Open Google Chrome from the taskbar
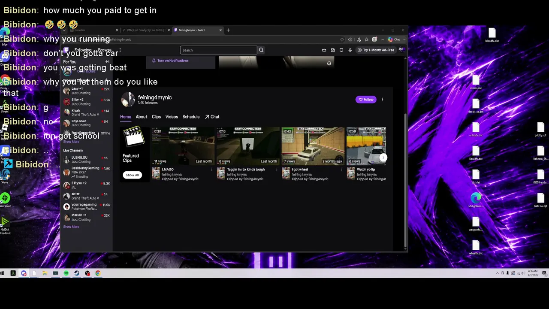Viewport: 549px width, 309px height. [x=98, y=273]
